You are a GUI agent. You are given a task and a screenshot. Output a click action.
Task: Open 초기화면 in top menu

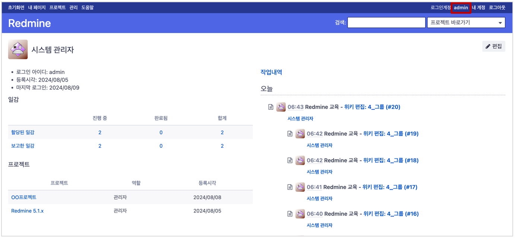pyautogui.click(x=16, y=7)
